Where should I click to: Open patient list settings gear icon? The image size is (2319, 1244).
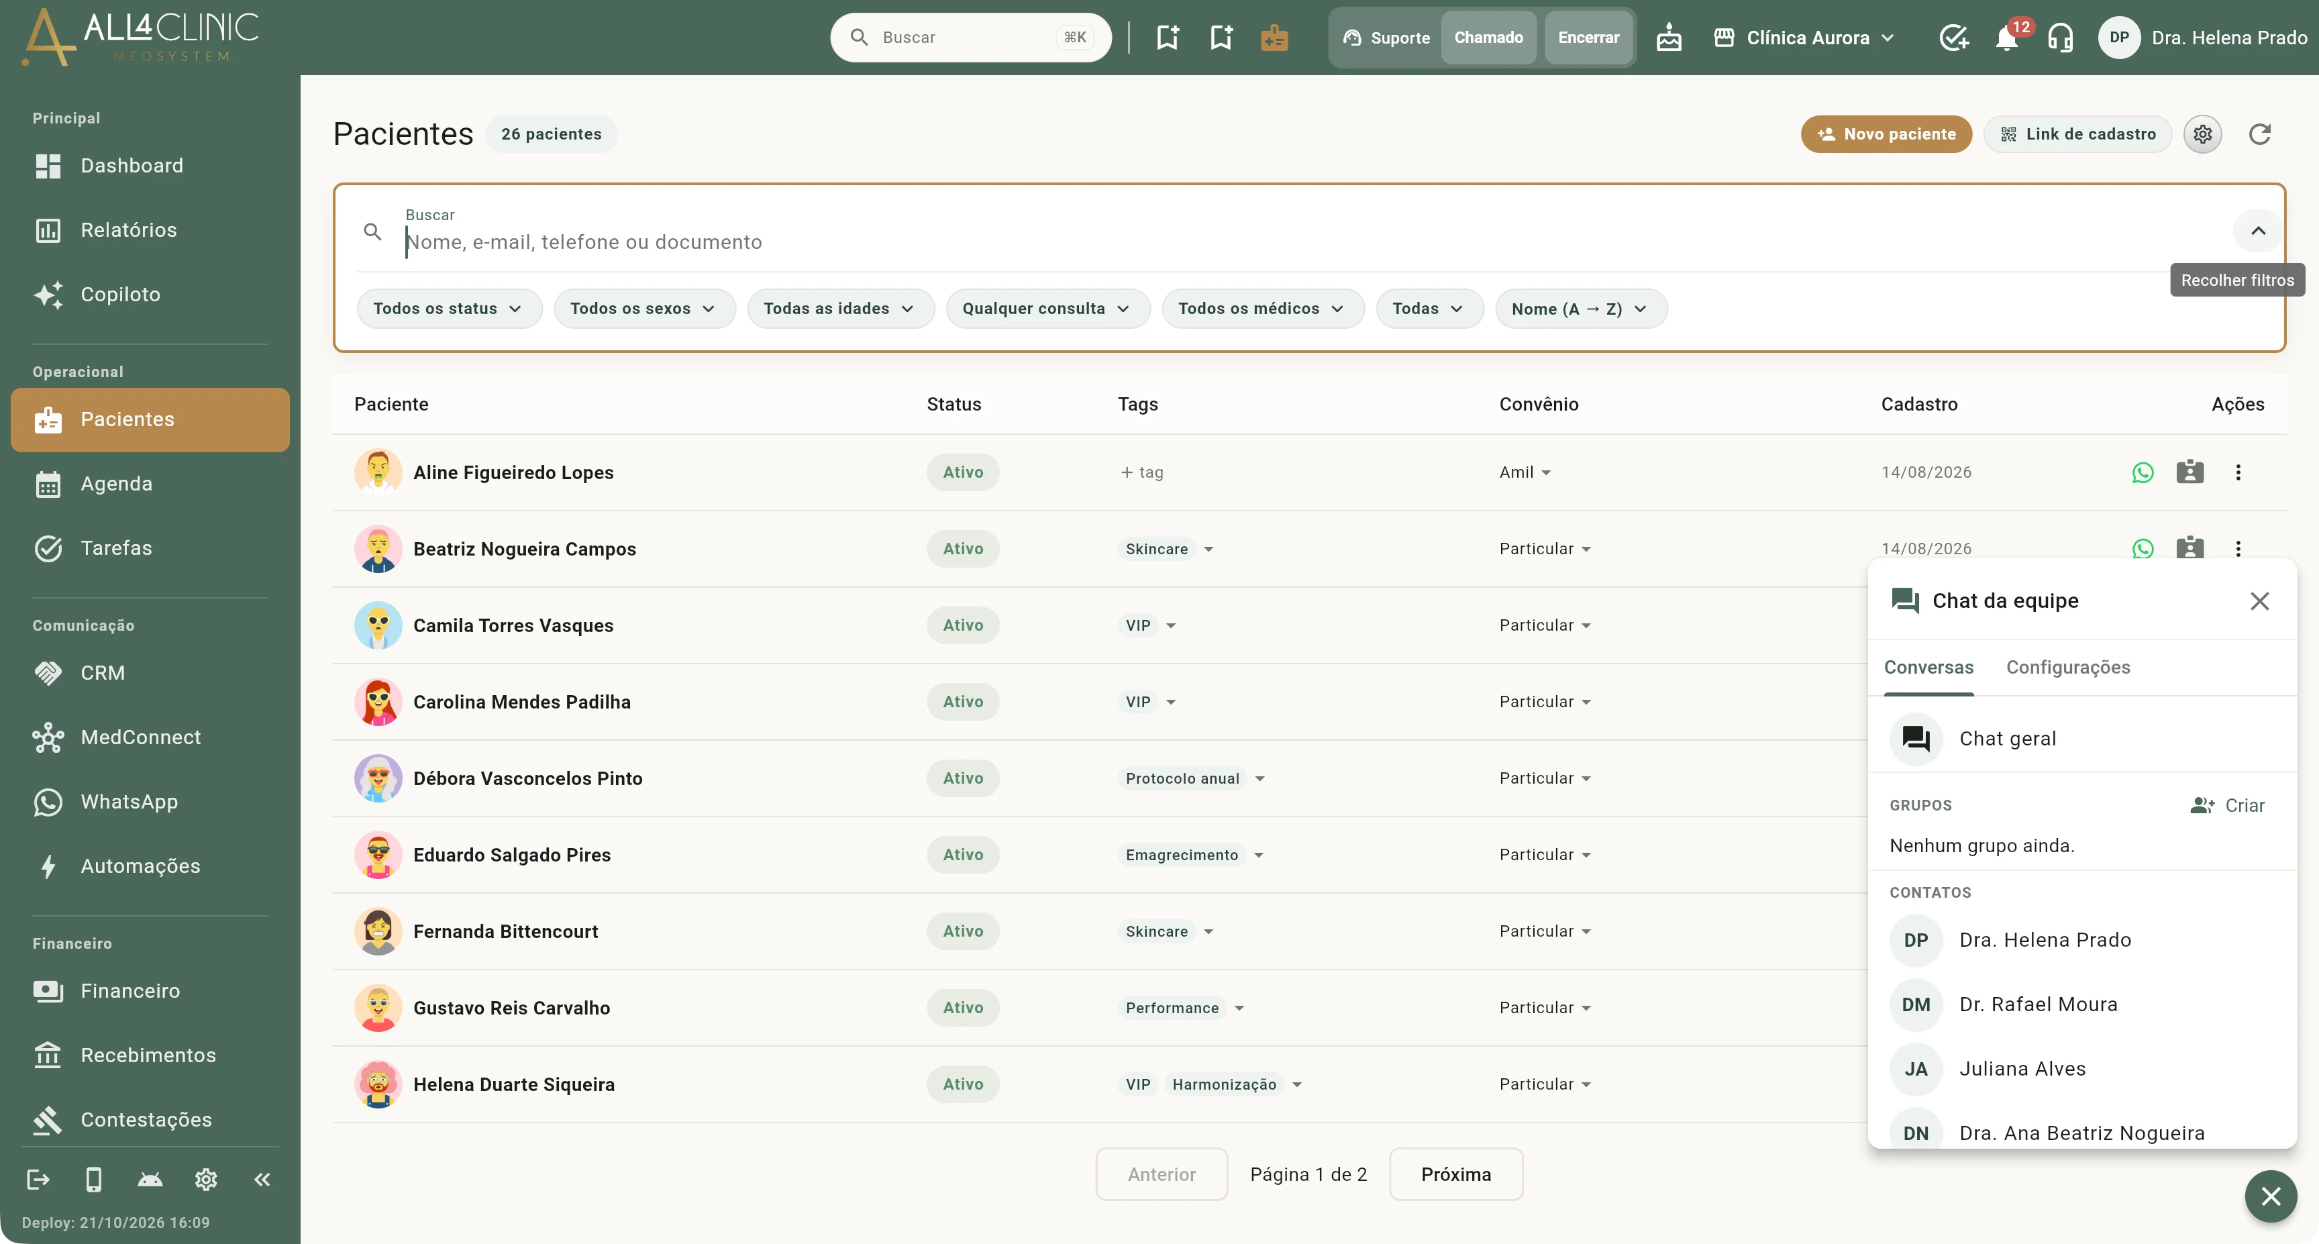[x=2202, y=134]
